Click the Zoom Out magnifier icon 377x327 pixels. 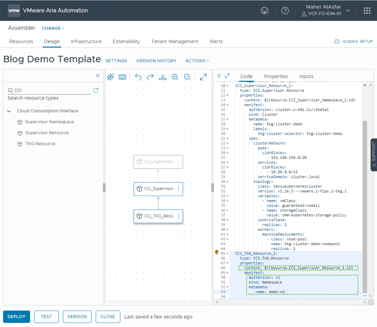pyautogui.click(x=187, y=77)
